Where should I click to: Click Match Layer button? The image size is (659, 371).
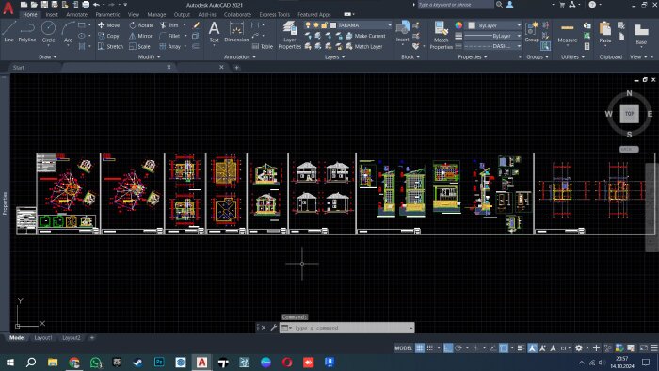point(364,47)
